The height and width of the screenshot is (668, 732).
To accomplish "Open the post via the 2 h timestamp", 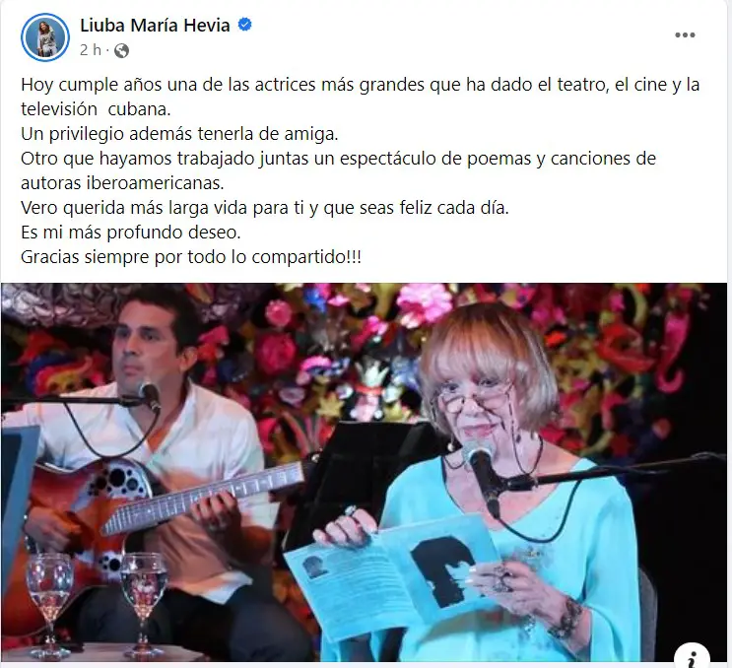I will pos(90,50).
